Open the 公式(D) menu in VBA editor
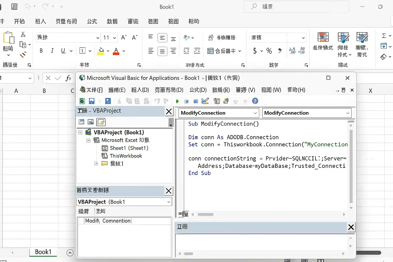Screen dimensions: 393x262 198,90
